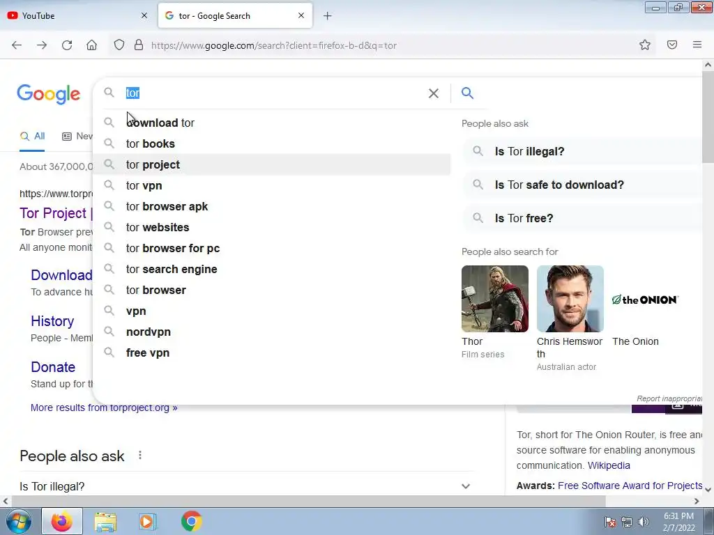
Task: Click the blue search magnifier button
Action: [467, 93]
